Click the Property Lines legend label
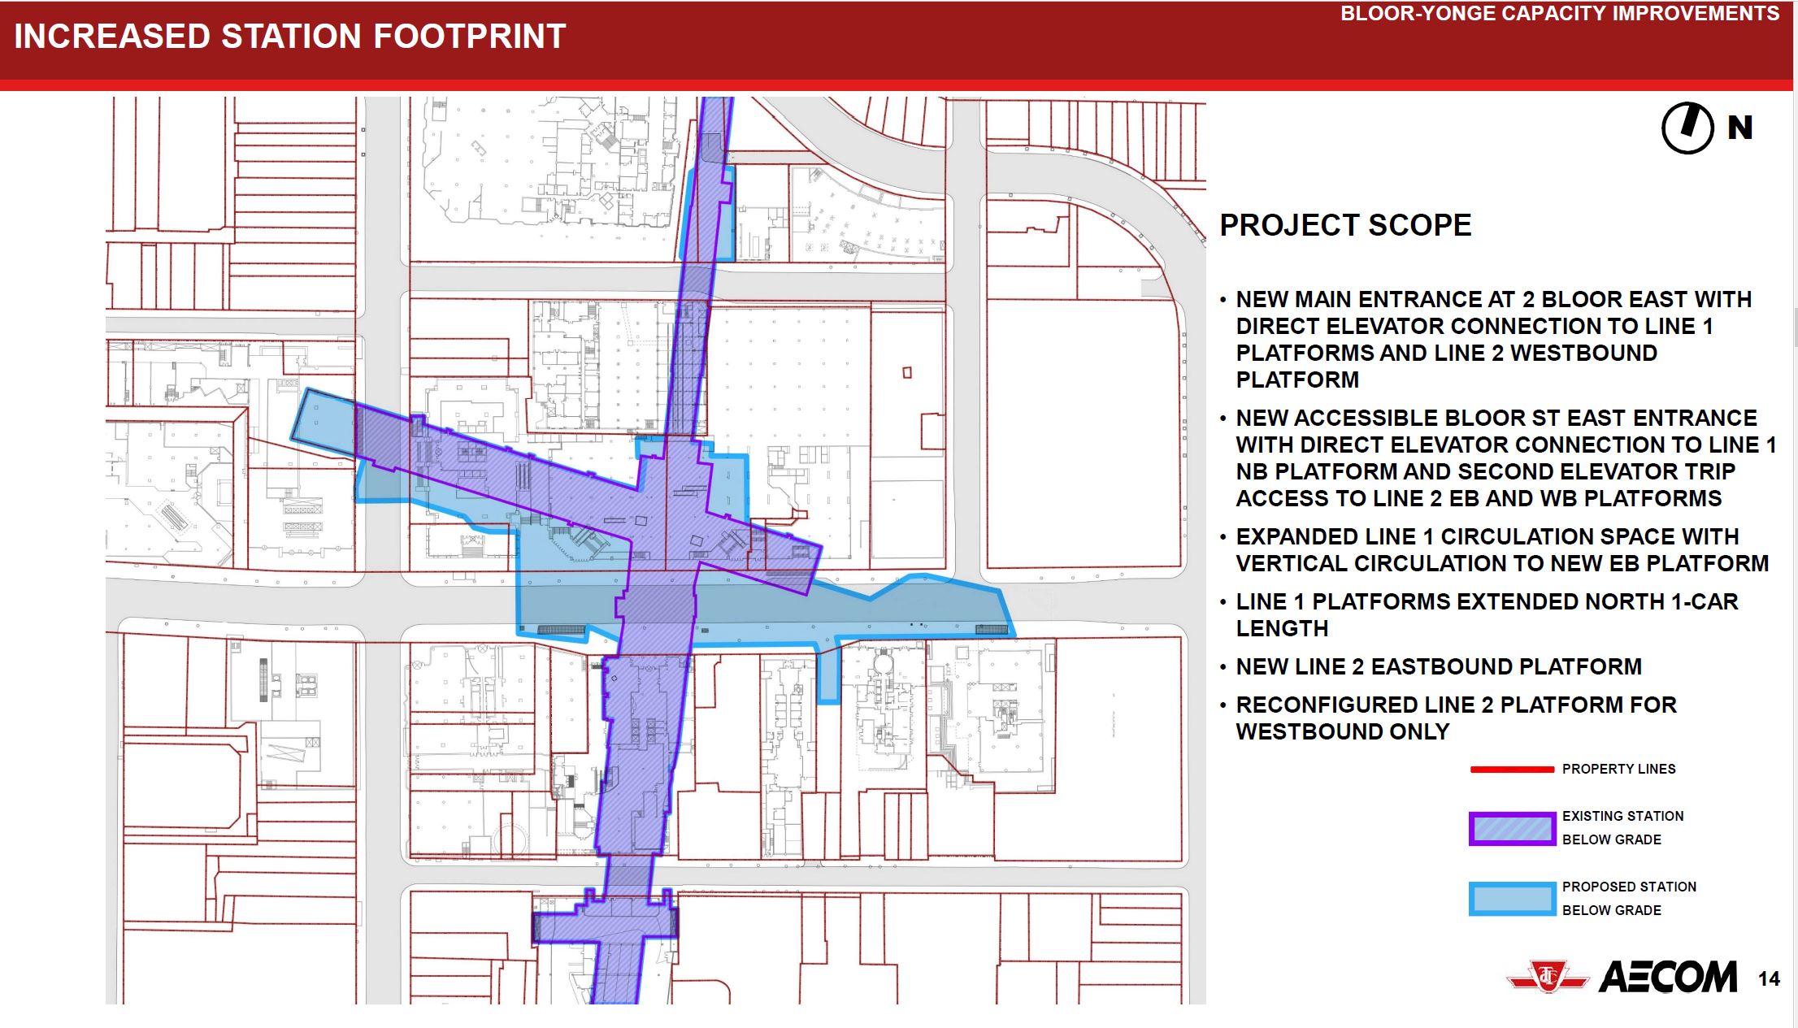Screen dimensions: 1798x1028 (x=1618, y=769)
